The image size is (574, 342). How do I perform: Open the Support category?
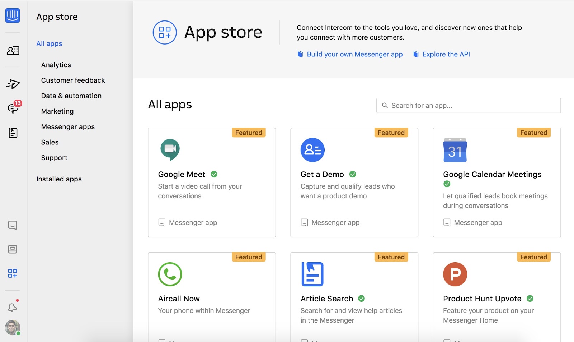tap(54, 158)
